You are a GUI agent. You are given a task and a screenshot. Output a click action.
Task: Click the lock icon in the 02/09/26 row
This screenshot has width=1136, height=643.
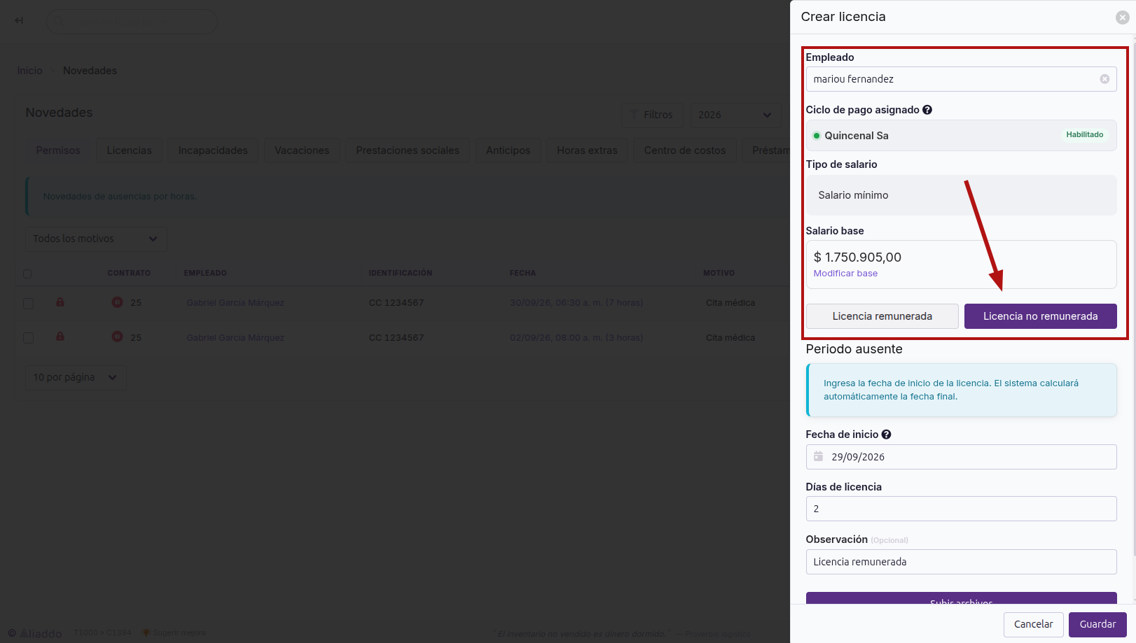pyautogui.click(x=60, y=337)
